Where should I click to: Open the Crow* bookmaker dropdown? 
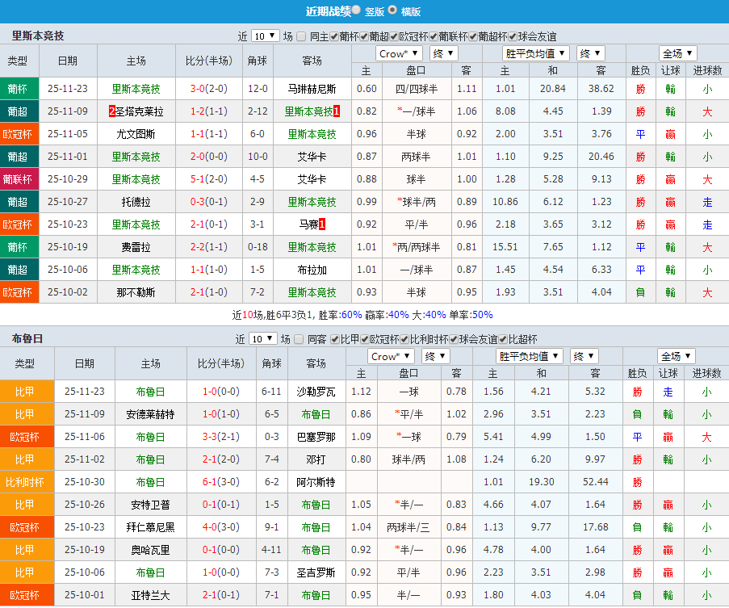pyautogui.click(x=398, y=52)
